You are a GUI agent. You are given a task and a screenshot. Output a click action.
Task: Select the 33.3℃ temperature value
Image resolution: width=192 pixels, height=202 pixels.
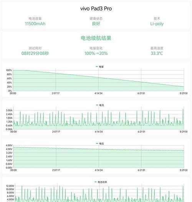click(x=157, y=53)
